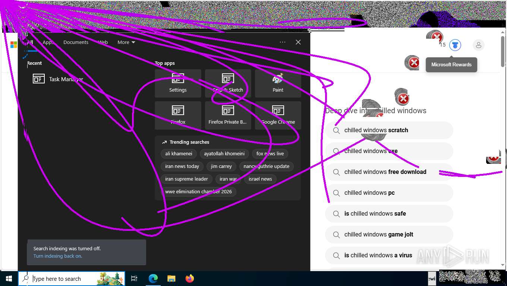
Task: Select suggestion is chilled windows safe
Action: click(389, 214)
